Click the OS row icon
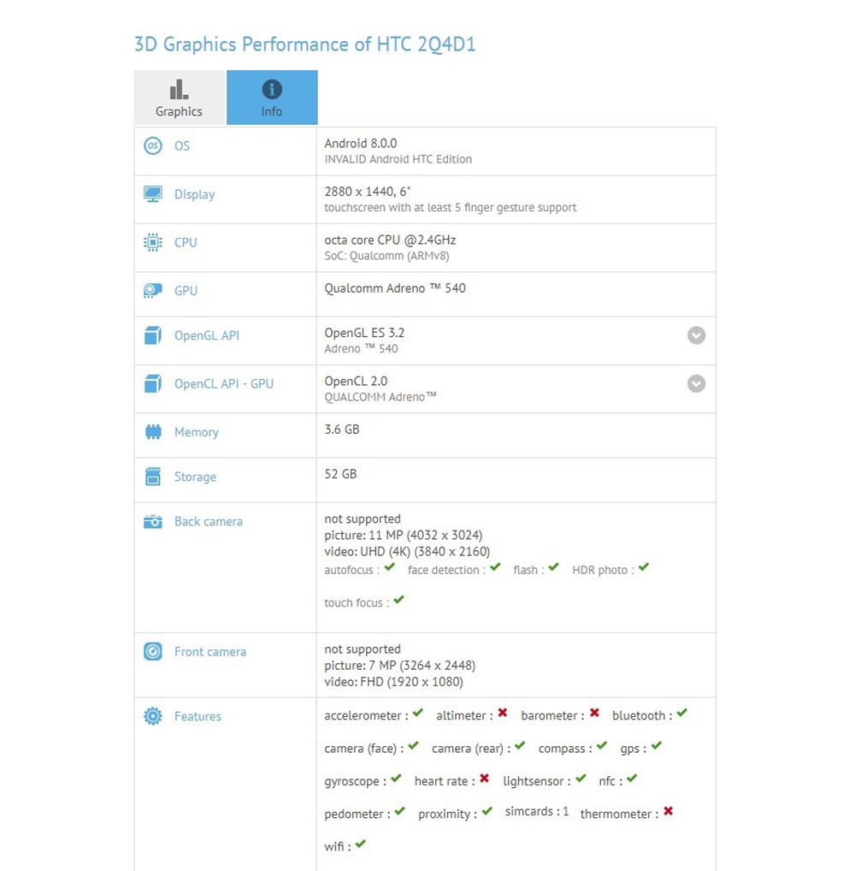Viewport: 855px width, 871px height. click(153, 146)
